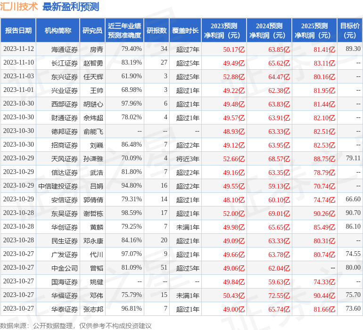Click the 59.13亿 forecast value

279,186
